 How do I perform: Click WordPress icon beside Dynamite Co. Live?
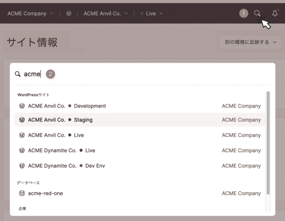click(22, 150)
